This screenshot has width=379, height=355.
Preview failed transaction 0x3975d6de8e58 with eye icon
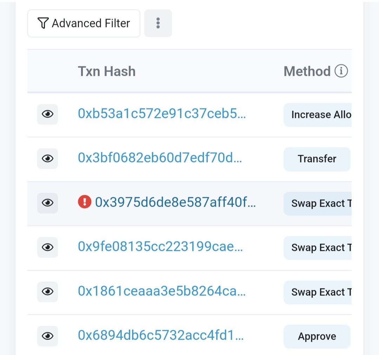click(x=47, y=203)
